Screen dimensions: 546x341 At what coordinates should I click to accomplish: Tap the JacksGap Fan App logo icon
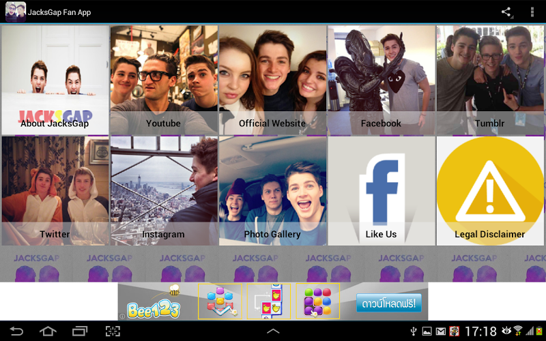pos(16,12)
